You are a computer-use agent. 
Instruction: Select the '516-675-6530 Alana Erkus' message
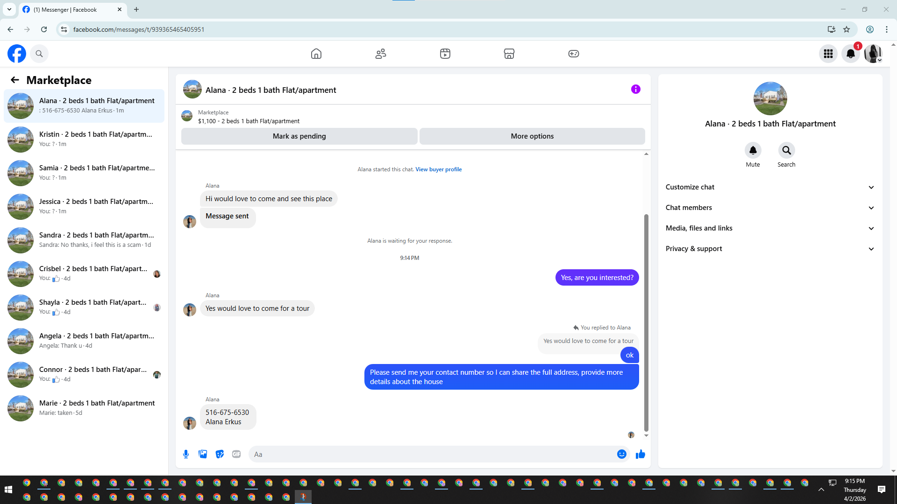[x=228, y=417]
